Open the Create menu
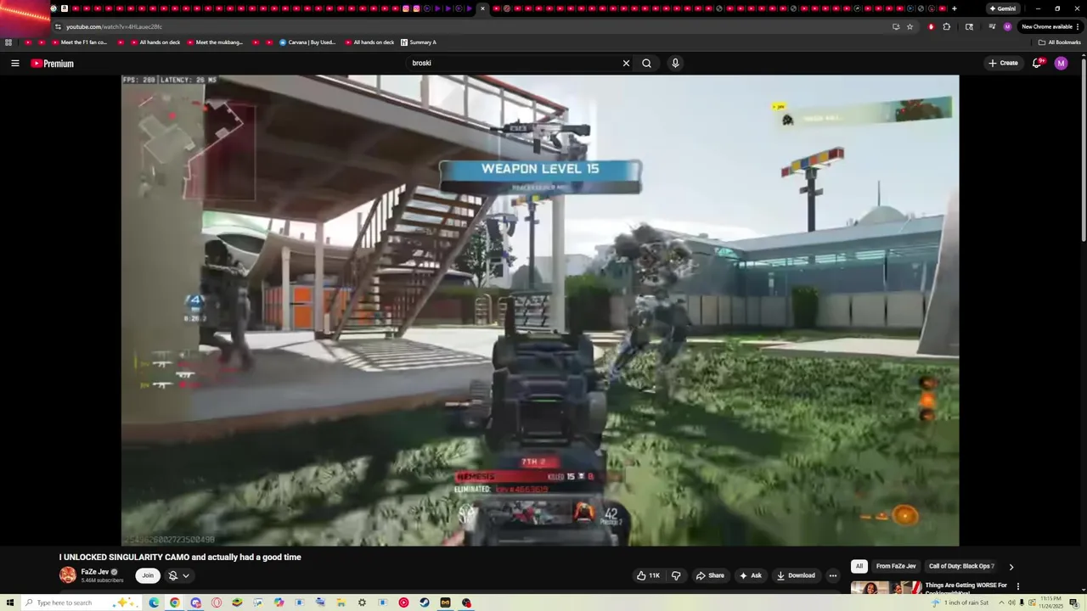Viewport: 1087px width, 611px height. 1003,64
